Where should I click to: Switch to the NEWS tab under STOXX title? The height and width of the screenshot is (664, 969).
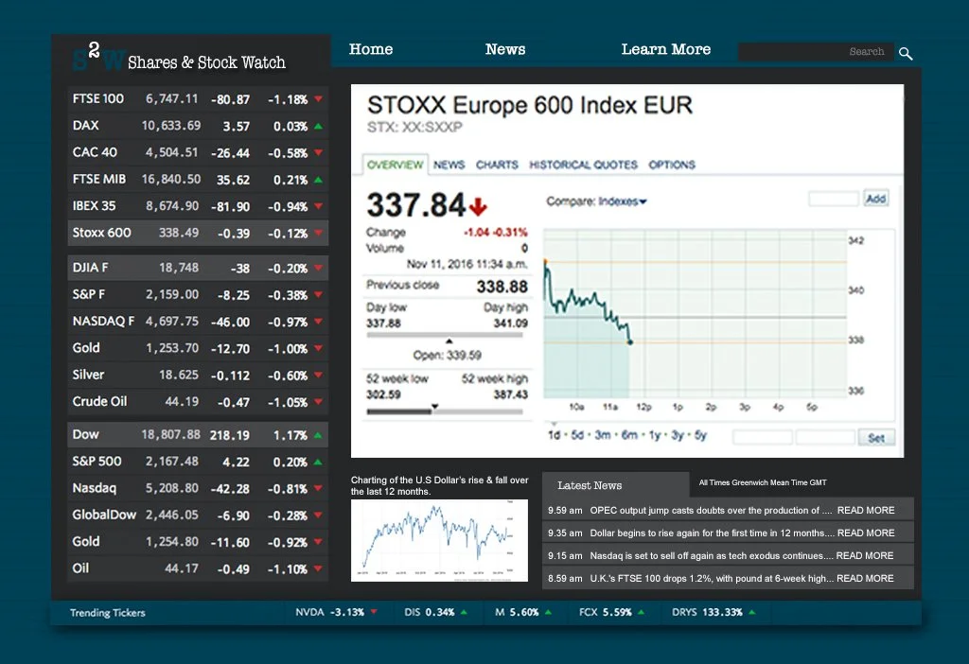tap(449, 165)
